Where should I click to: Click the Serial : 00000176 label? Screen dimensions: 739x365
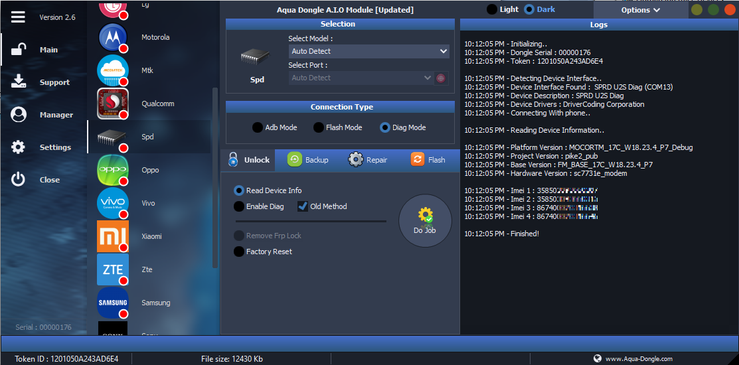tap(43, 327)
